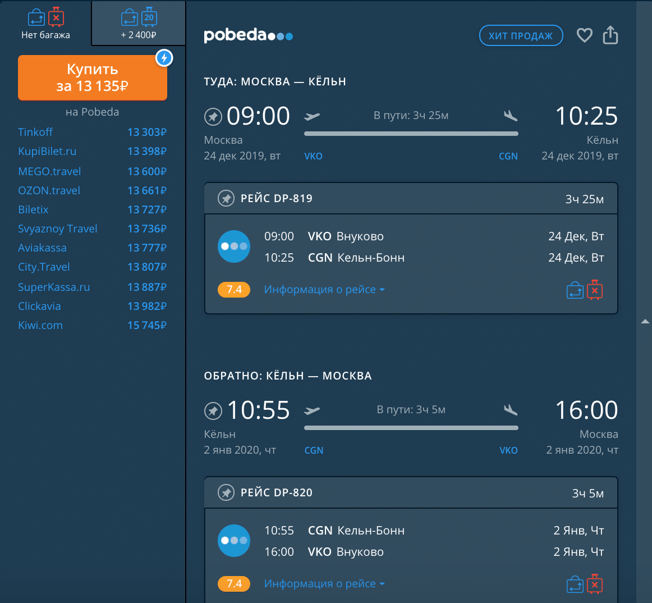Click the return CGN departure airport code
652x603 pixels.
(314, 450)
